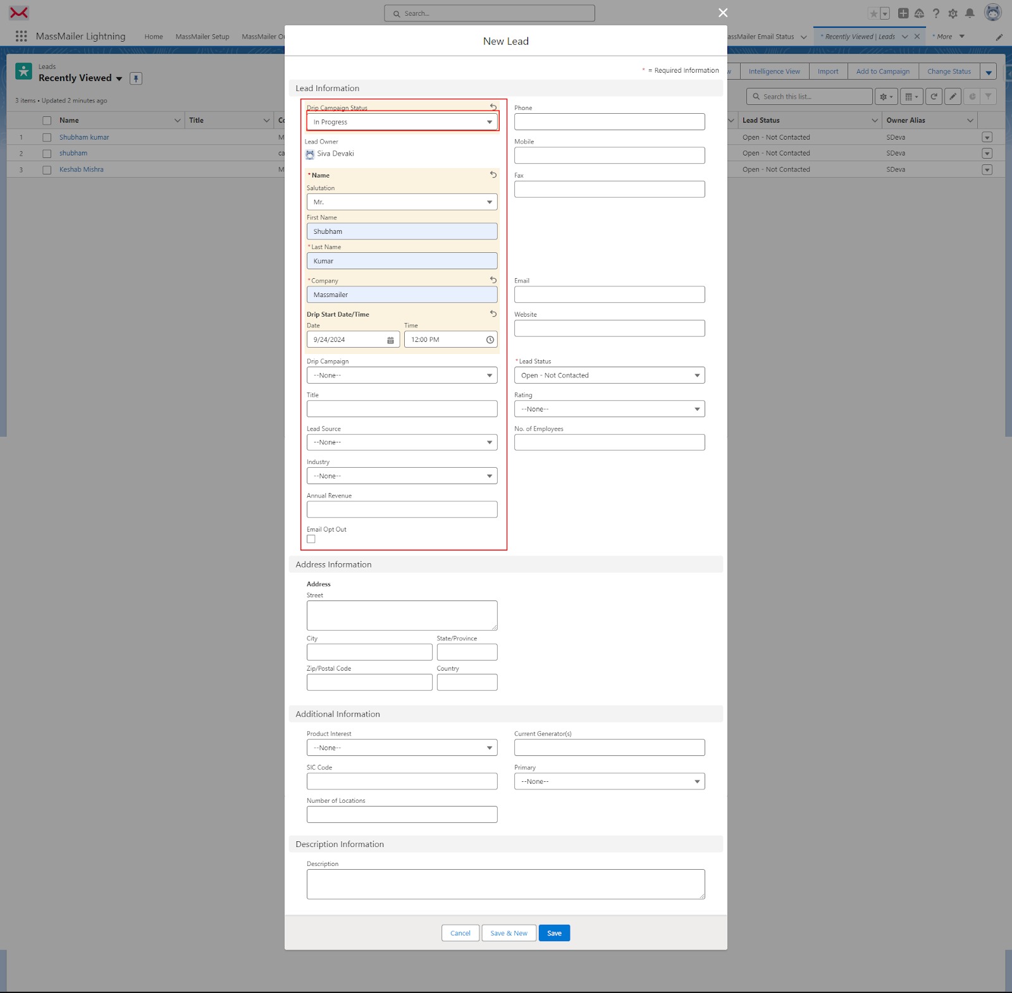
Task: Close the Recently Viewed Leads tab
Action: (x=917, y=37)
